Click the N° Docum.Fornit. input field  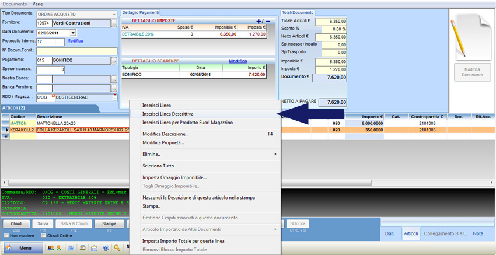(76, 51)
